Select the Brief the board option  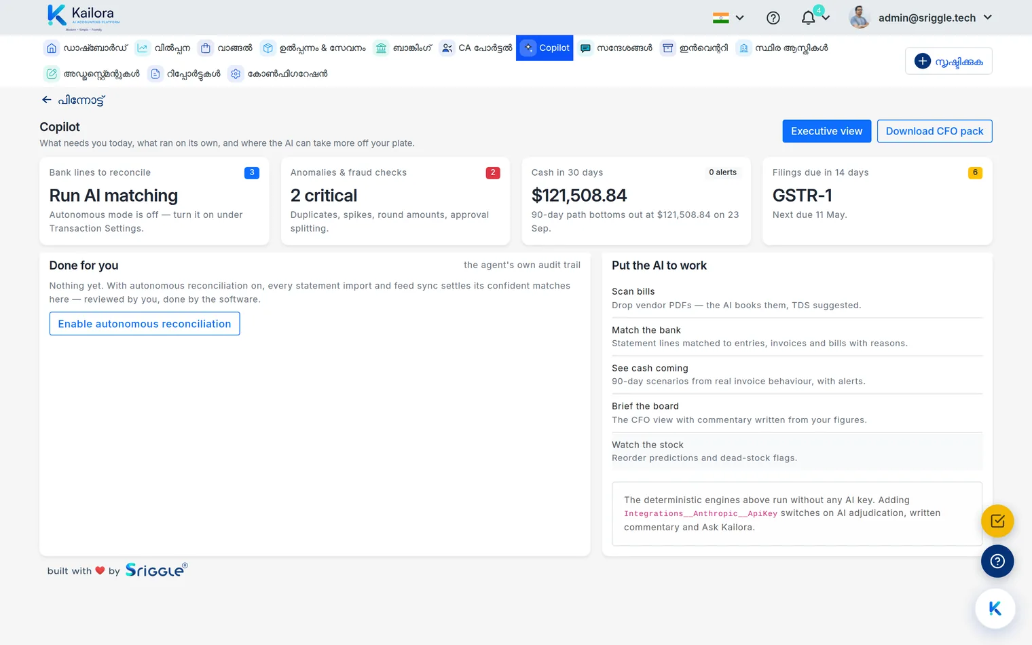point(797,413)
